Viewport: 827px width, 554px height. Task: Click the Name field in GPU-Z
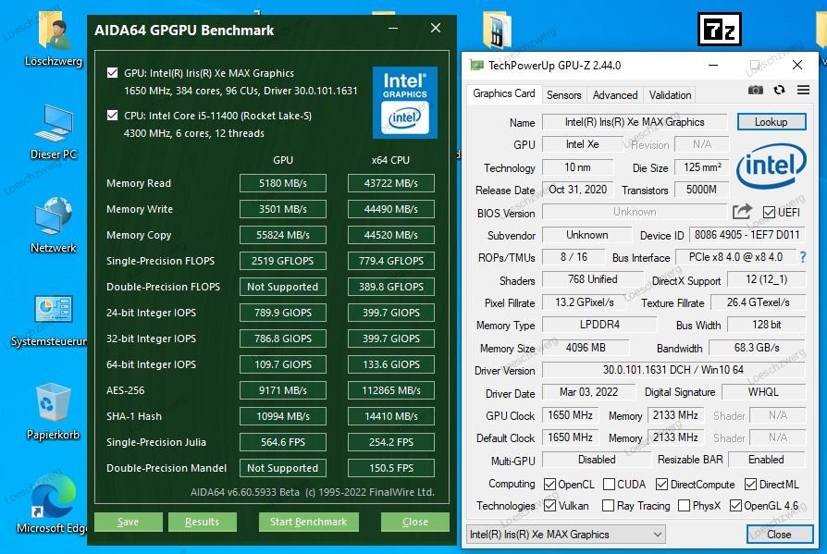click(x=635, y=122)
